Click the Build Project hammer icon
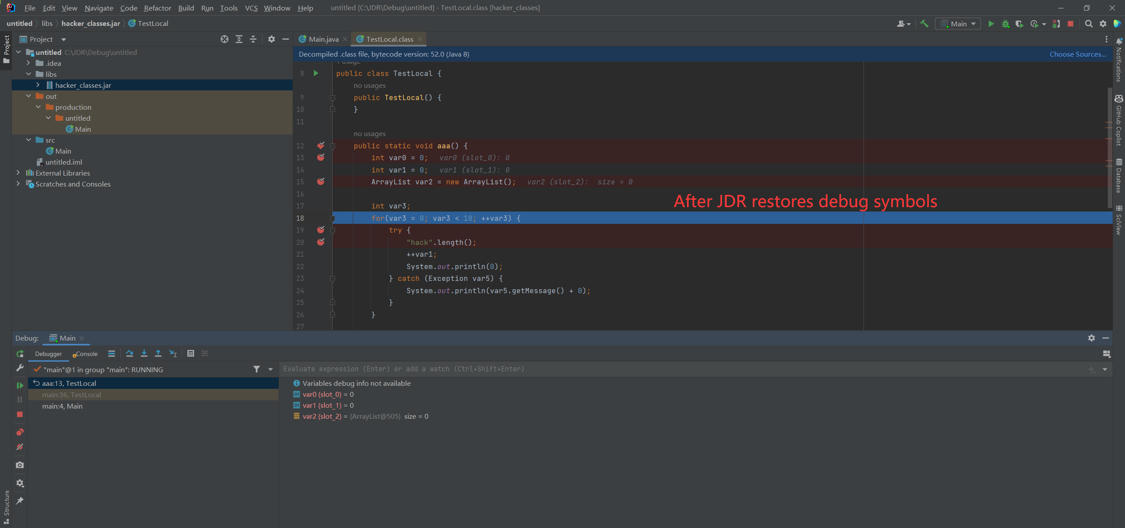The height and width of the screenshot is (528, 1125). tap(924, 24)
